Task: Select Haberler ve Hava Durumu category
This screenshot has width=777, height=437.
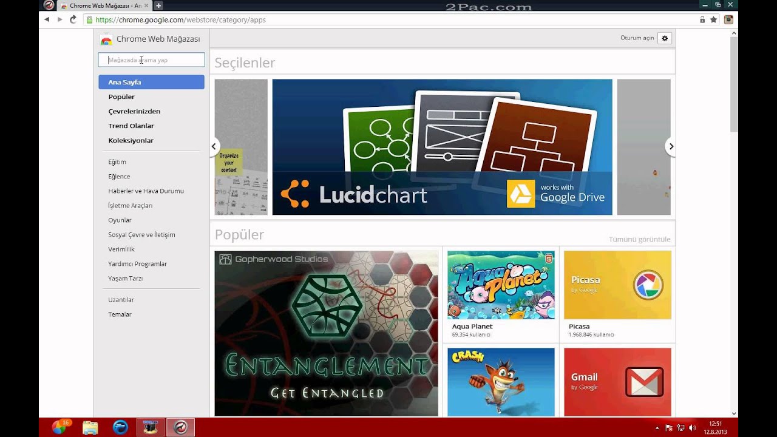Action: tap(146, 191)
